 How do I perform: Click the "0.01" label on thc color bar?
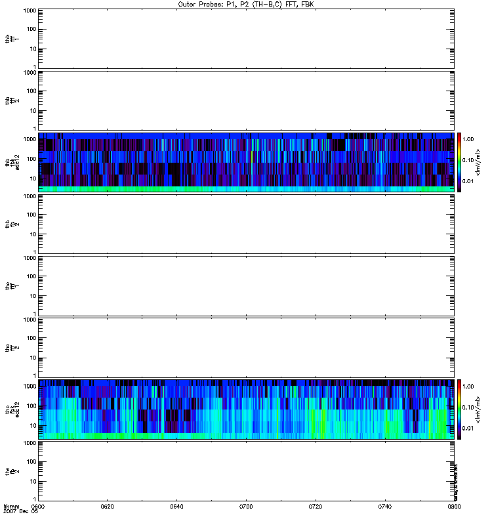tap(468, 429)
